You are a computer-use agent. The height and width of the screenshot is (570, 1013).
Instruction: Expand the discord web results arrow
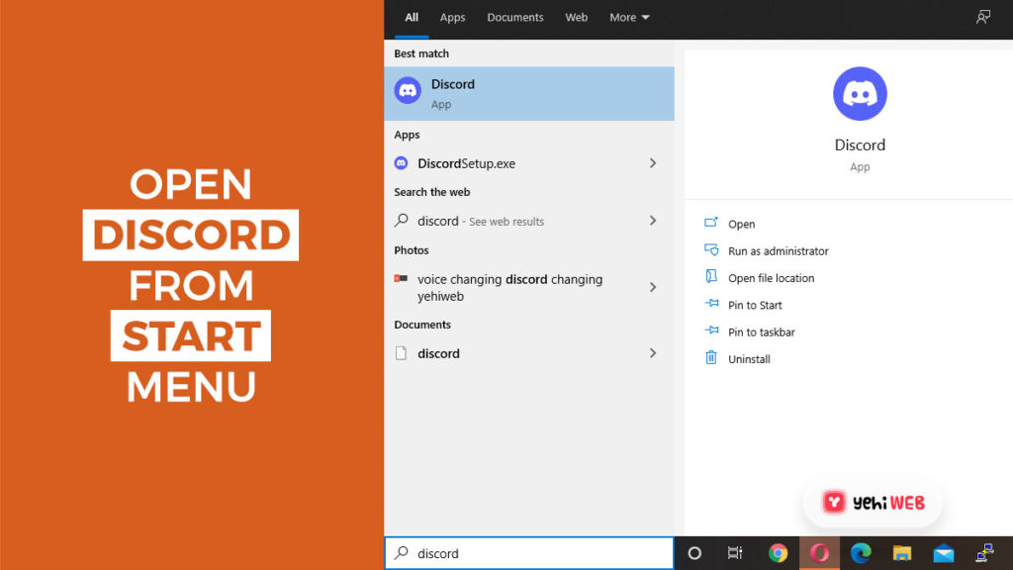(x=653, y=221)
